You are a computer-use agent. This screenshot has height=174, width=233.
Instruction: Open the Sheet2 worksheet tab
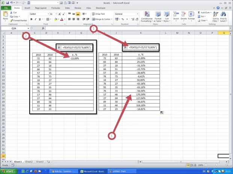29,162
